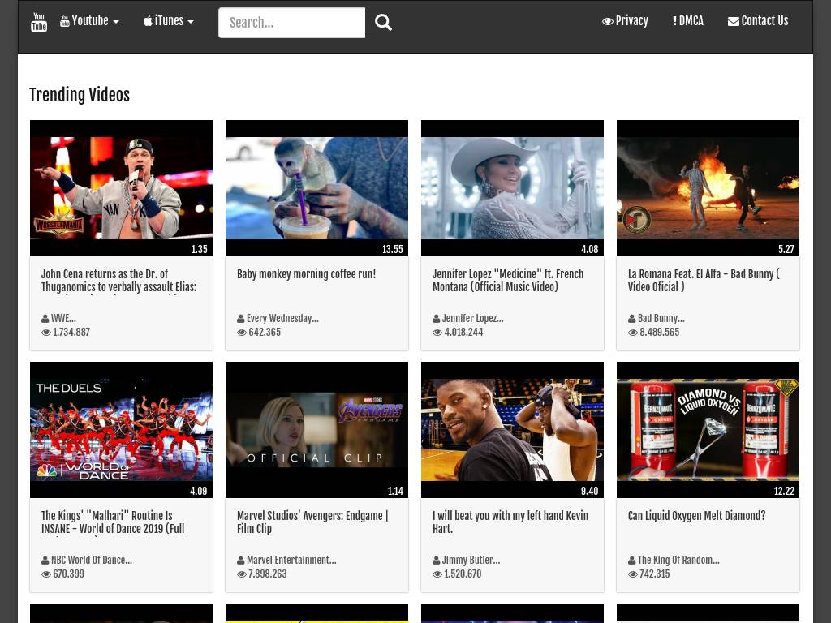
Task: Open the iTunes dropdown menu
Action: tap(169, 20)
